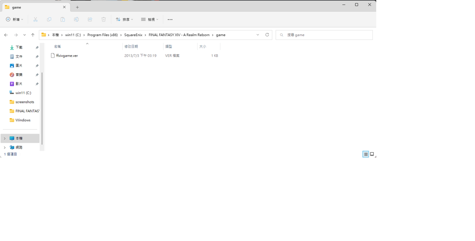475x241 pixels.
Task: Go up one folder level
Action: (x=33, y=35)
